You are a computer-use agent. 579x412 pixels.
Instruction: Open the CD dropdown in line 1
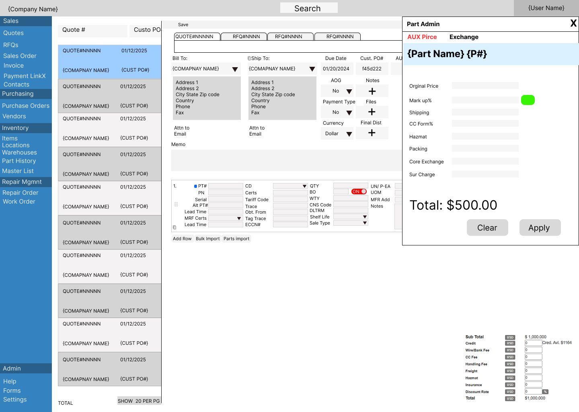coord(304,186)
